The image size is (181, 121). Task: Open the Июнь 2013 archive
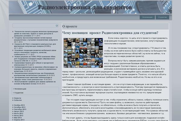[x=18, y=116]
